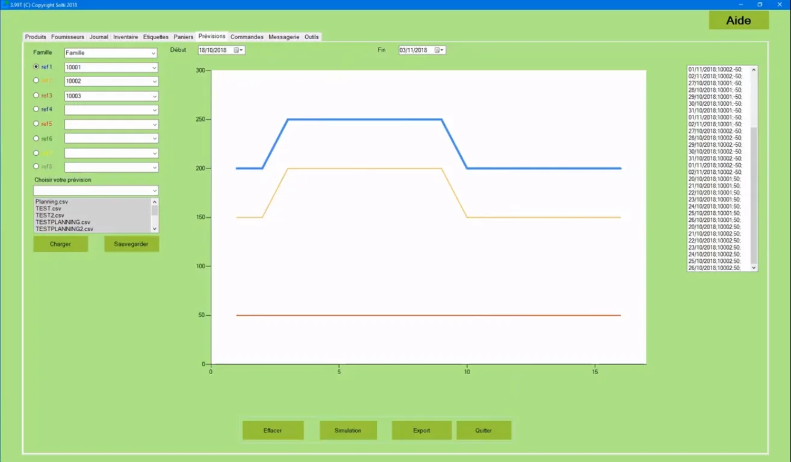791x462 pixels.
Task: Expand the ref 1 combo box showing 10001
Action: (111, 67)
